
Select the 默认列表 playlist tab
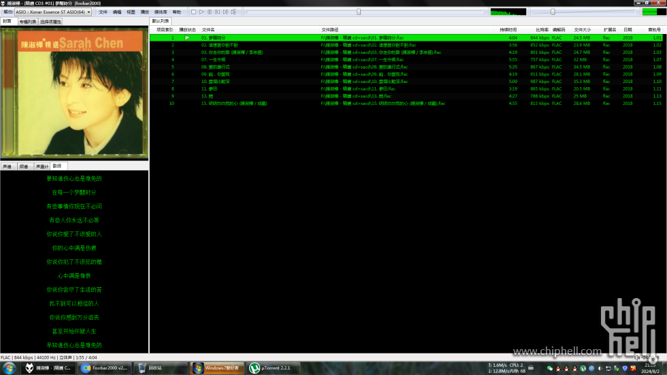[161, 21]
